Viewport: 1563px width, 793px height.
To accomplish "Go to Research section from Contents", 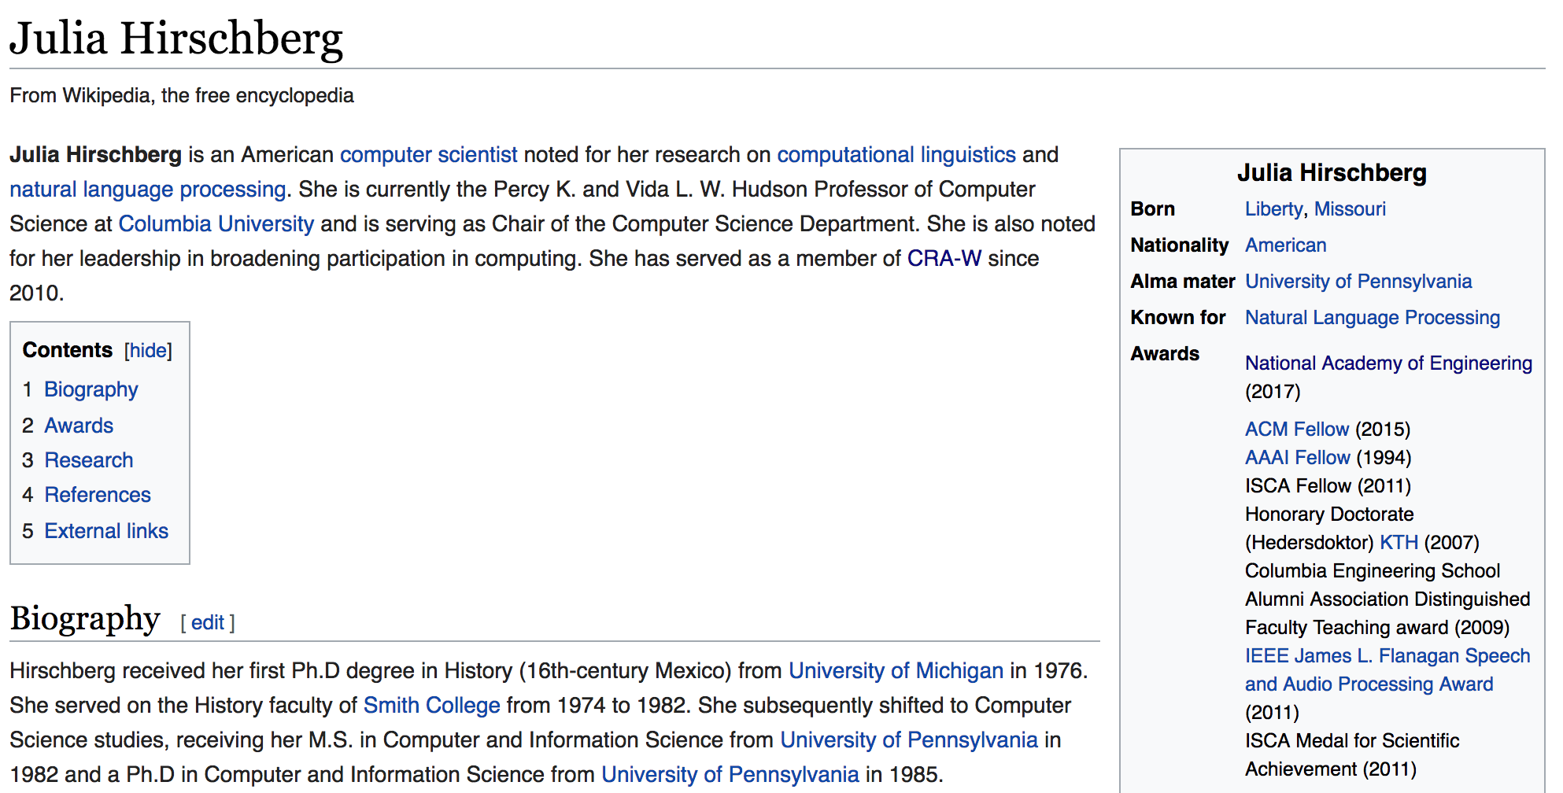I will point(88,460).
